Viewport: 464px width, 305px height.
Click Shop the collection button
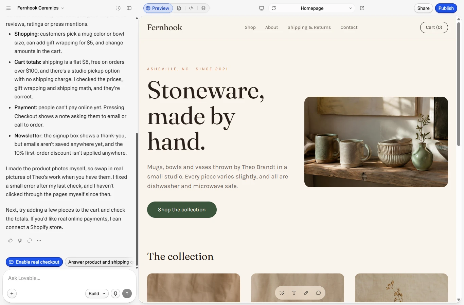pyautogui.click(x=182, y=210)
